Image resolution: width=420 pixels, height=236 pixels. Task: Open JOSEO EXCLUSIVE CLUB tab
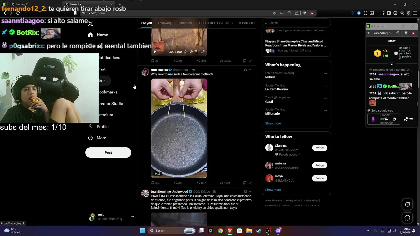(215, 23)
